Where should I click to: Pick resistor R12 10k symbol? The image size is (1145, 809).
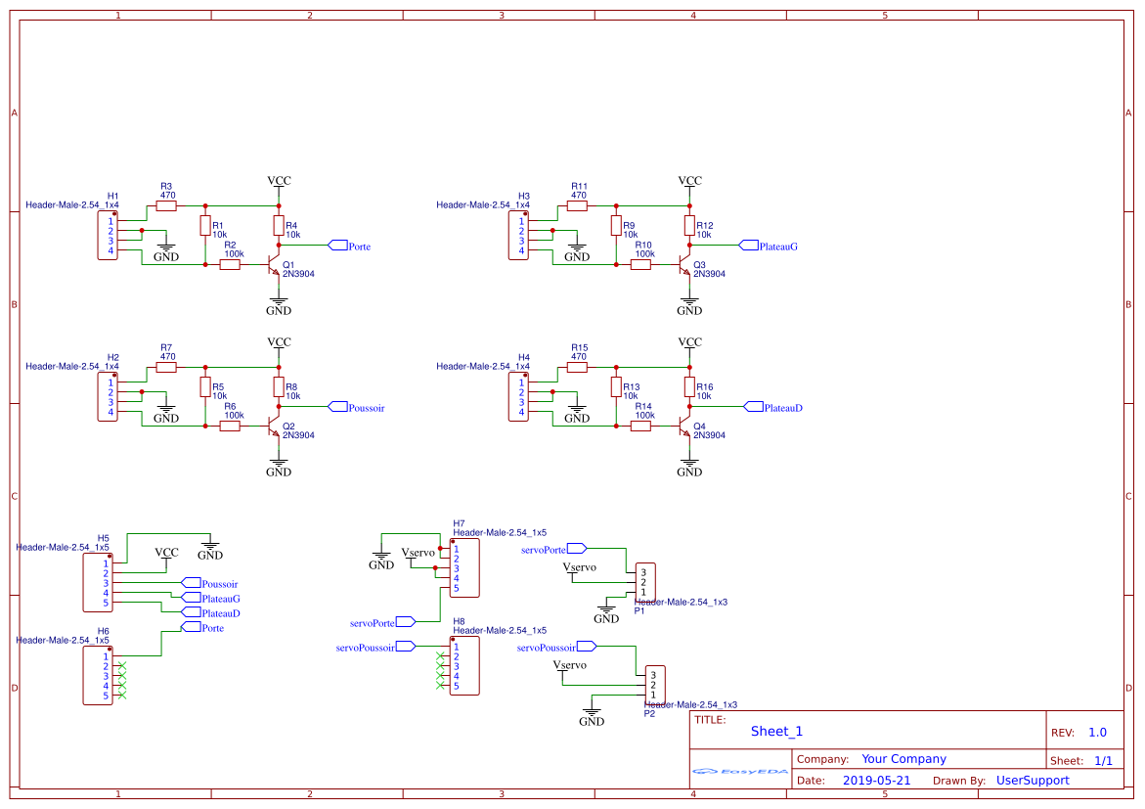tap(690, 225)
